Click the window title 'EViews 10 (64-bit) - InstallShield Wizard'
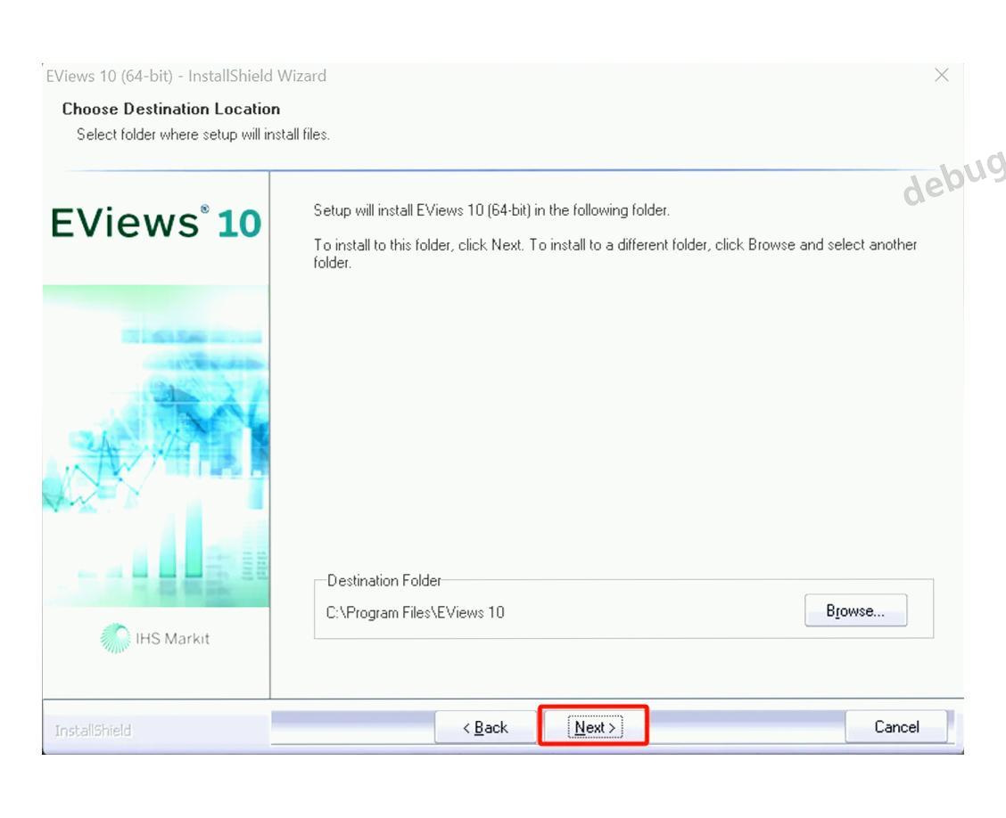 coord(186,76)
